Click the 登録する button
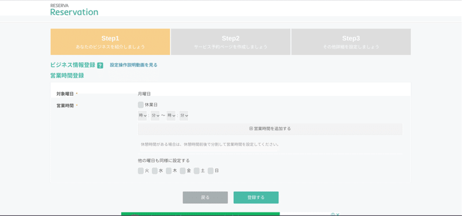462x216 pixels. tap(256, 198)
